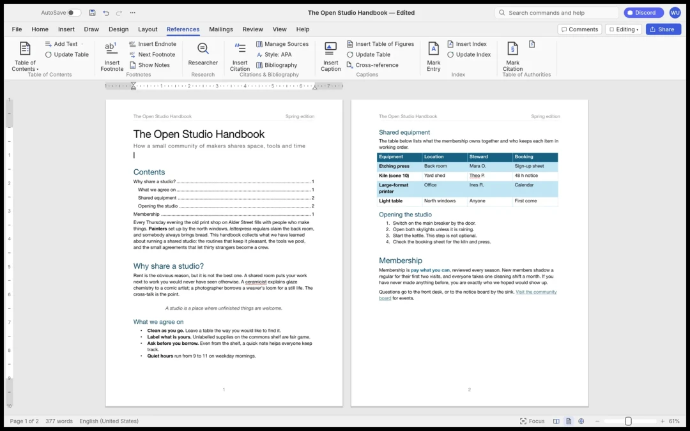The width and height of the screenshot is (690, 431).
Task: Open the citation Style: APA dropdown
Action: tap(273, 54)
